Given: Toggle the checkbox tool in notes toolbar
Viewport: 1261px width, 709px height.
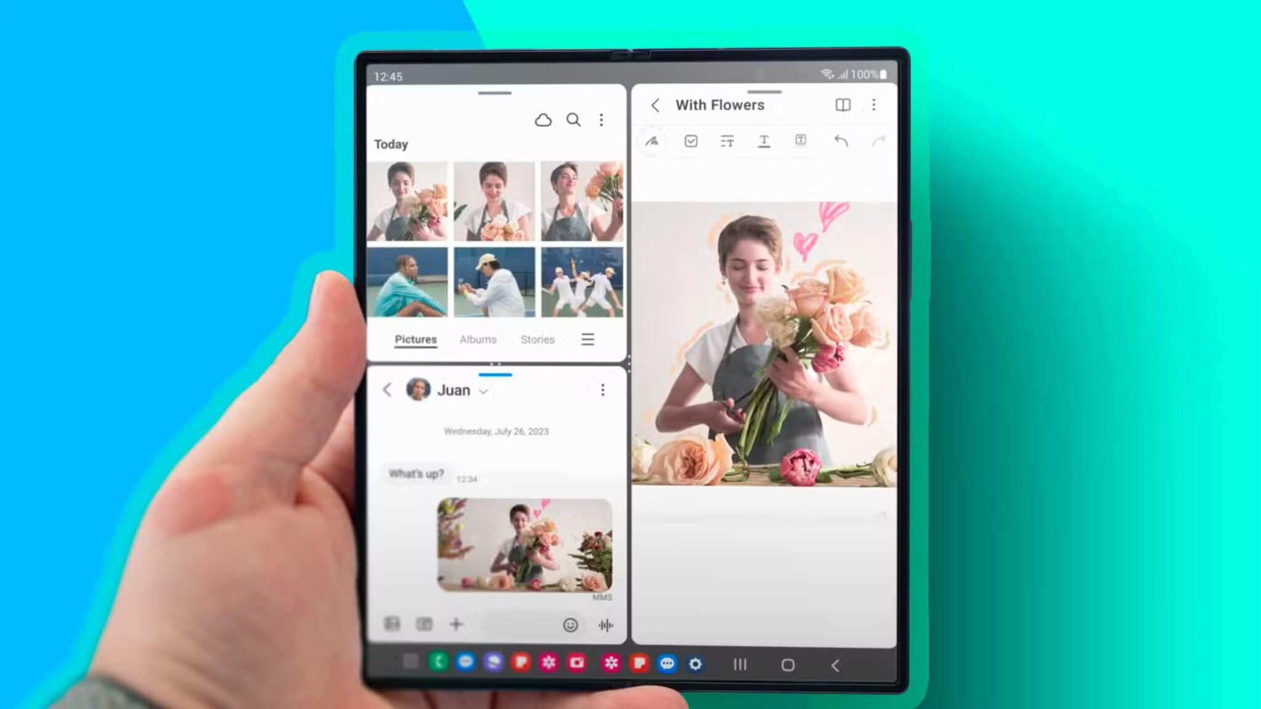Looking at the screenshot, I should [x=690, y=141].
